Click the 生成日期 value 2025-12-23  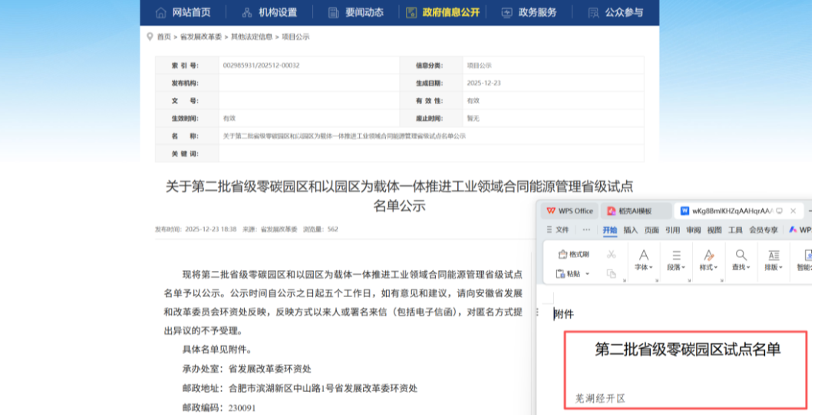pyautogui.click(x=483, y=83)
